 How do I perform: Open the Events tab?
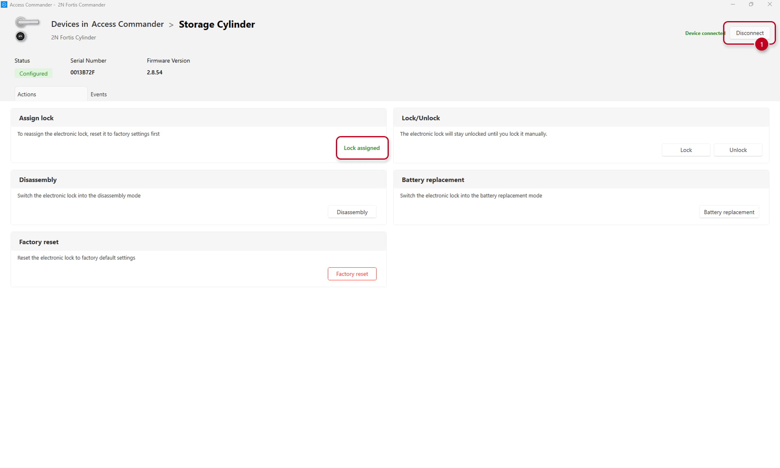tap(99, 94)
